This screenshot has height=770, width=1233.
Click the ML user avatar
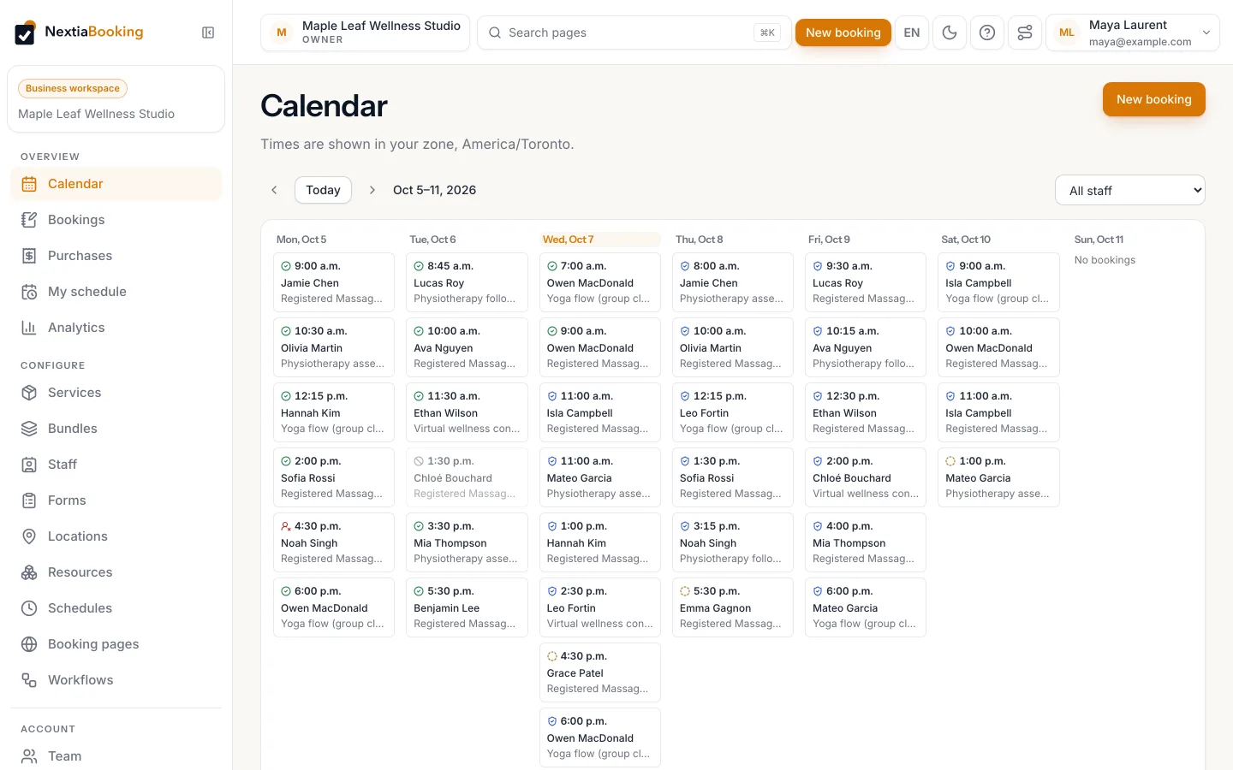1067,33
